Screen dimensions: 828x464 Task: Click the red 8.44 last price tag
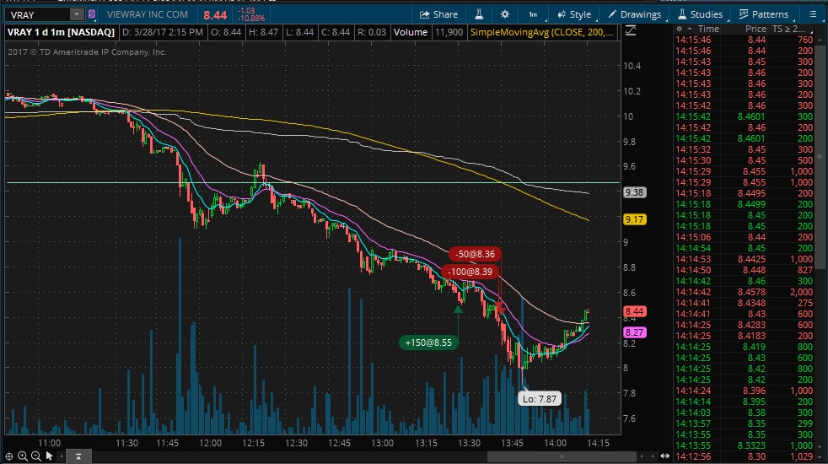click(x=634, y=311)
